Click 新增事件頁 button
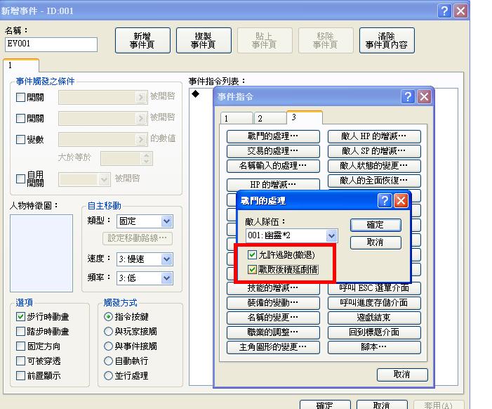 (142, 41)
